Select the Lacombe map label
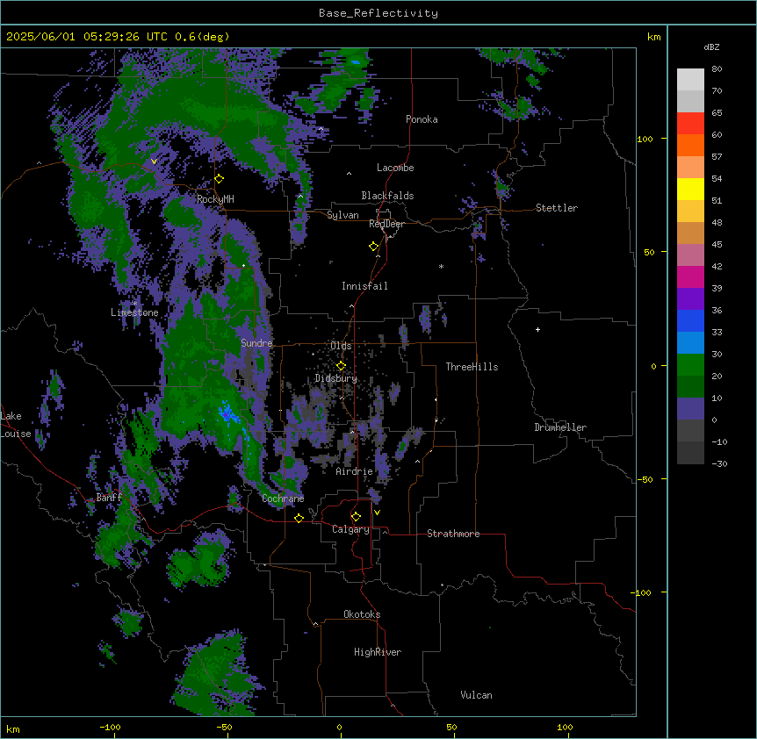This screenshot has width=757, height=739. [395, 168]
